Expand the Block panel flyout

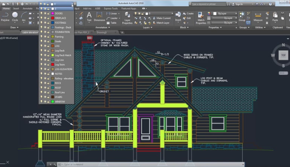click(x=184, y=28)
